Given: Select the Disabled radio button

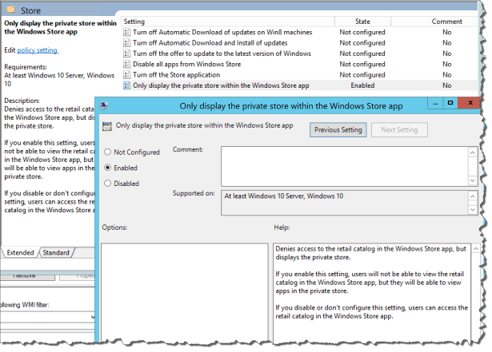Looking at the screenshot, I should (x=109, y=184).
